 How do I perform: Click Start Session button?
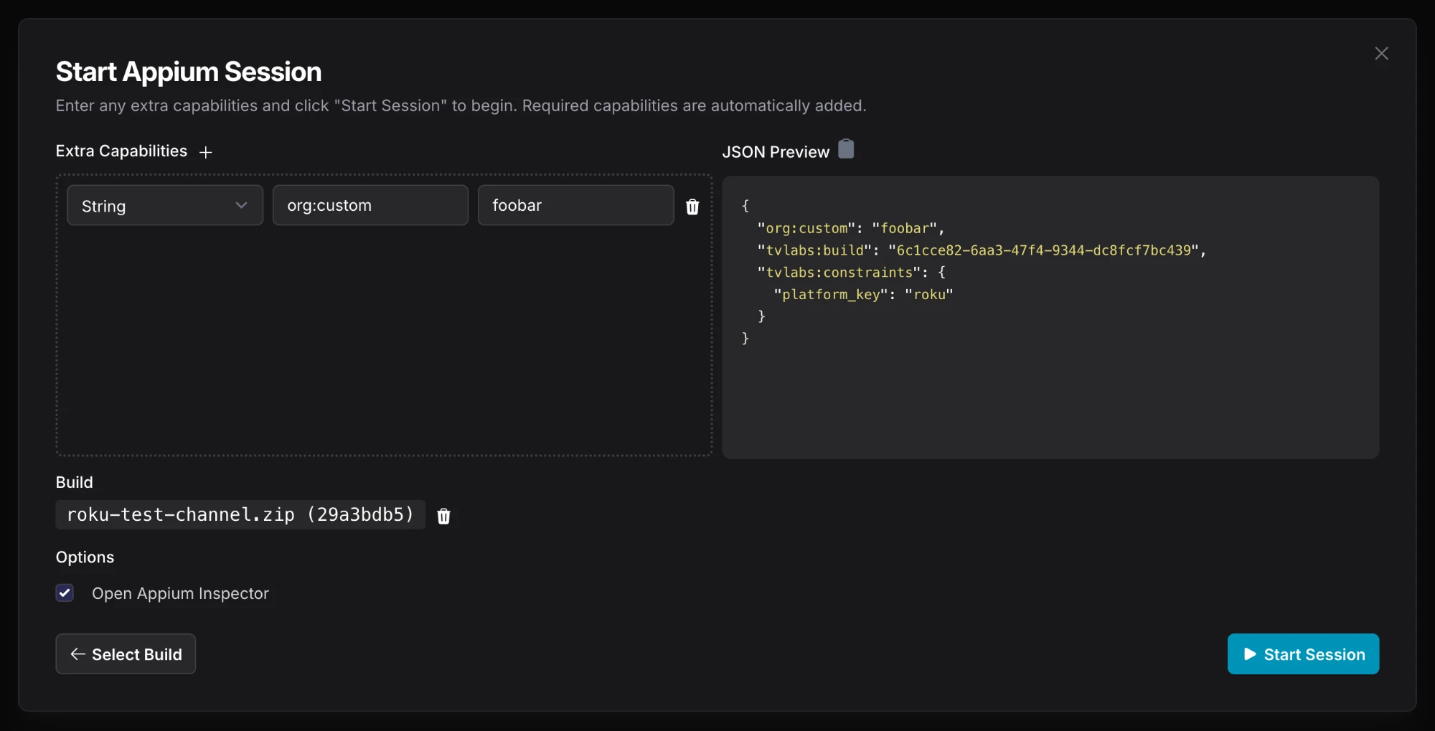click(1303, 654)
